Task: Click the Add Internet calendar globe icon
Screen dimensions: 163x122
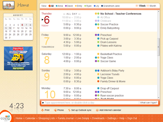Action: [97, 110]
